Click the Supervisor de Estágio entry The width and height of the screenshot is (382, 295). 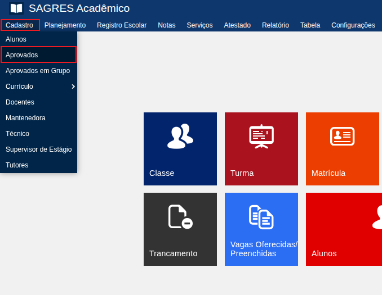click(x=38, y=149)
